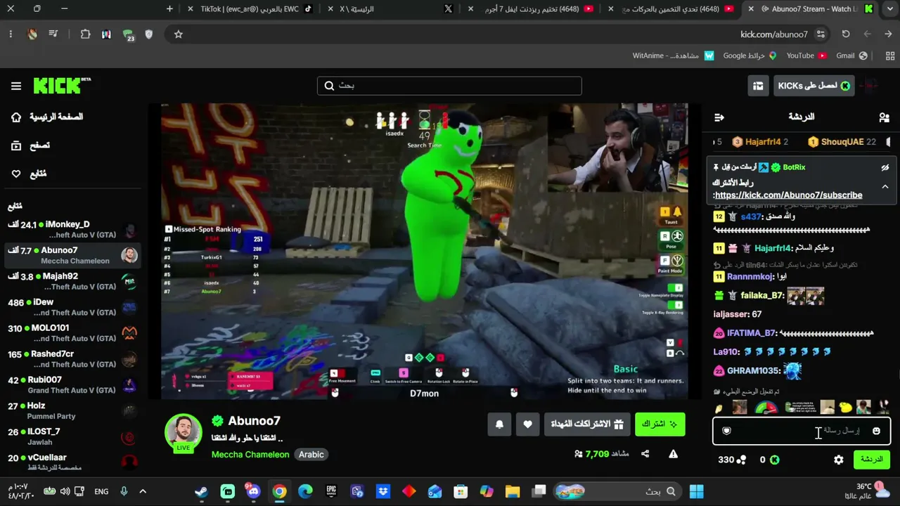900x506 pixels.
Task: Open chat settings gear
Action: point(839,460)
